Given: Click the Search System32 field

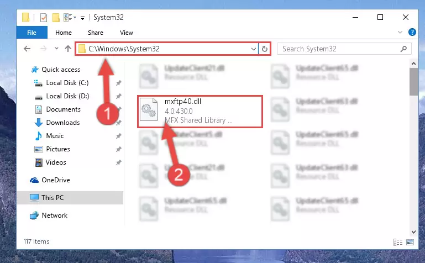Looking at the screenshot, I should click(x=344, y=49).
